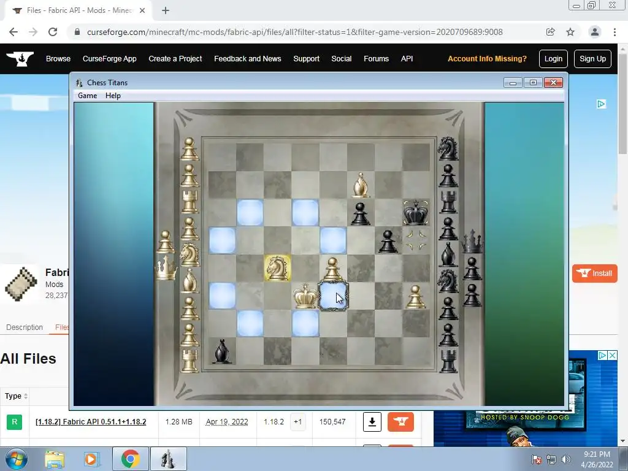628x471 pixels.
Task: Click the black pawn below white bishop
Action: [x=360, y=213]
